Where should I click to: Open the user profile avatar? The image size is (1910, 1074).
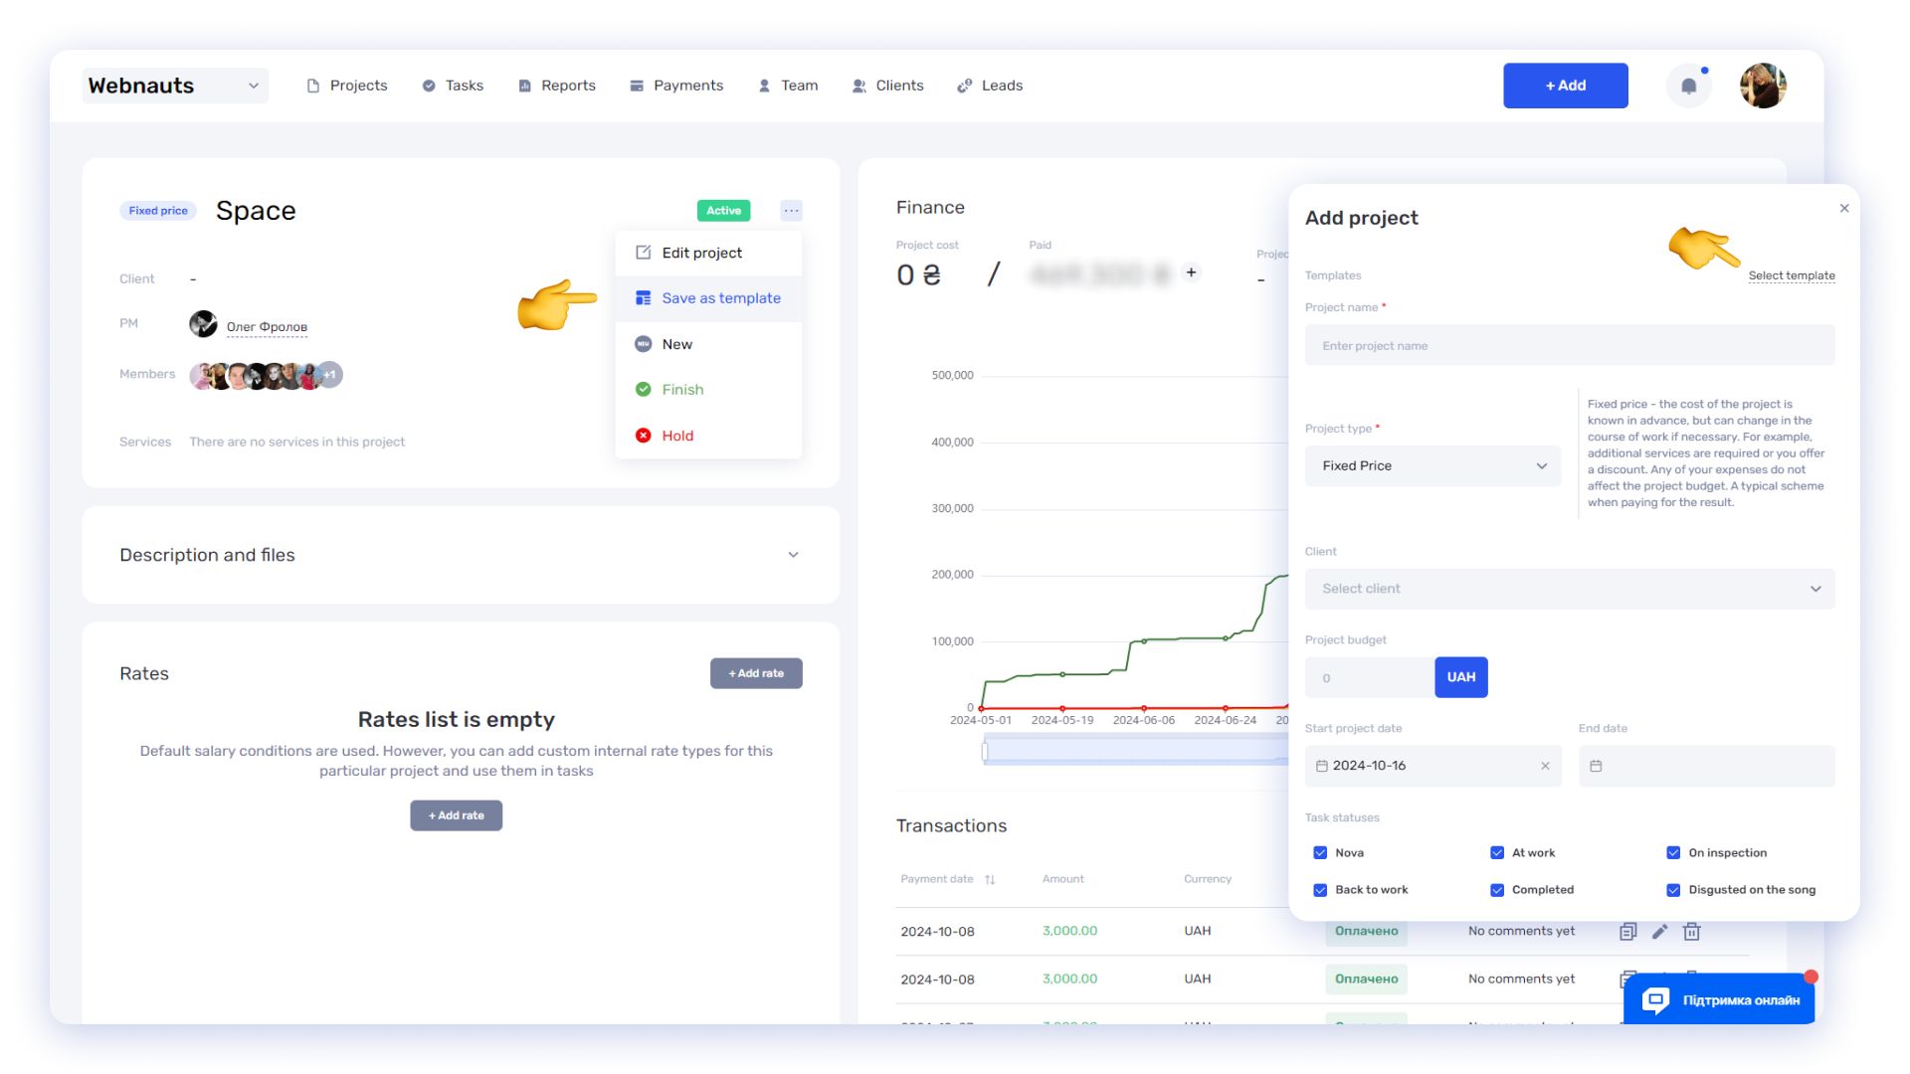click(1763, 86)
